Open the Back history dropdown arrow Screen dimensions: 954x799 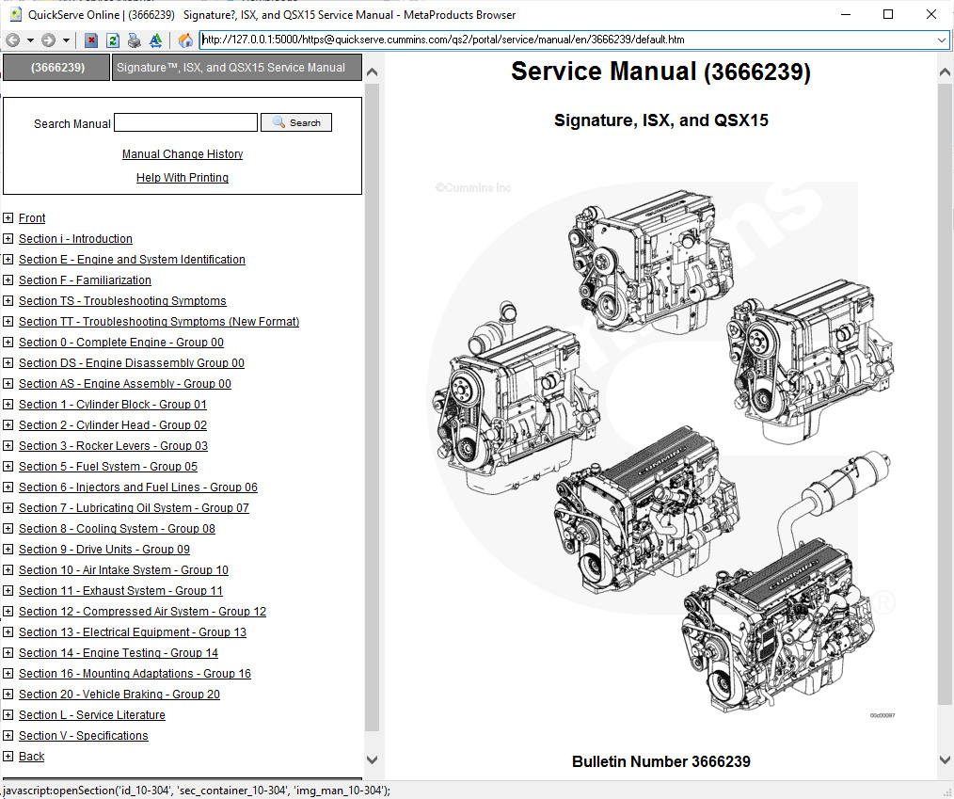(30, 40)
